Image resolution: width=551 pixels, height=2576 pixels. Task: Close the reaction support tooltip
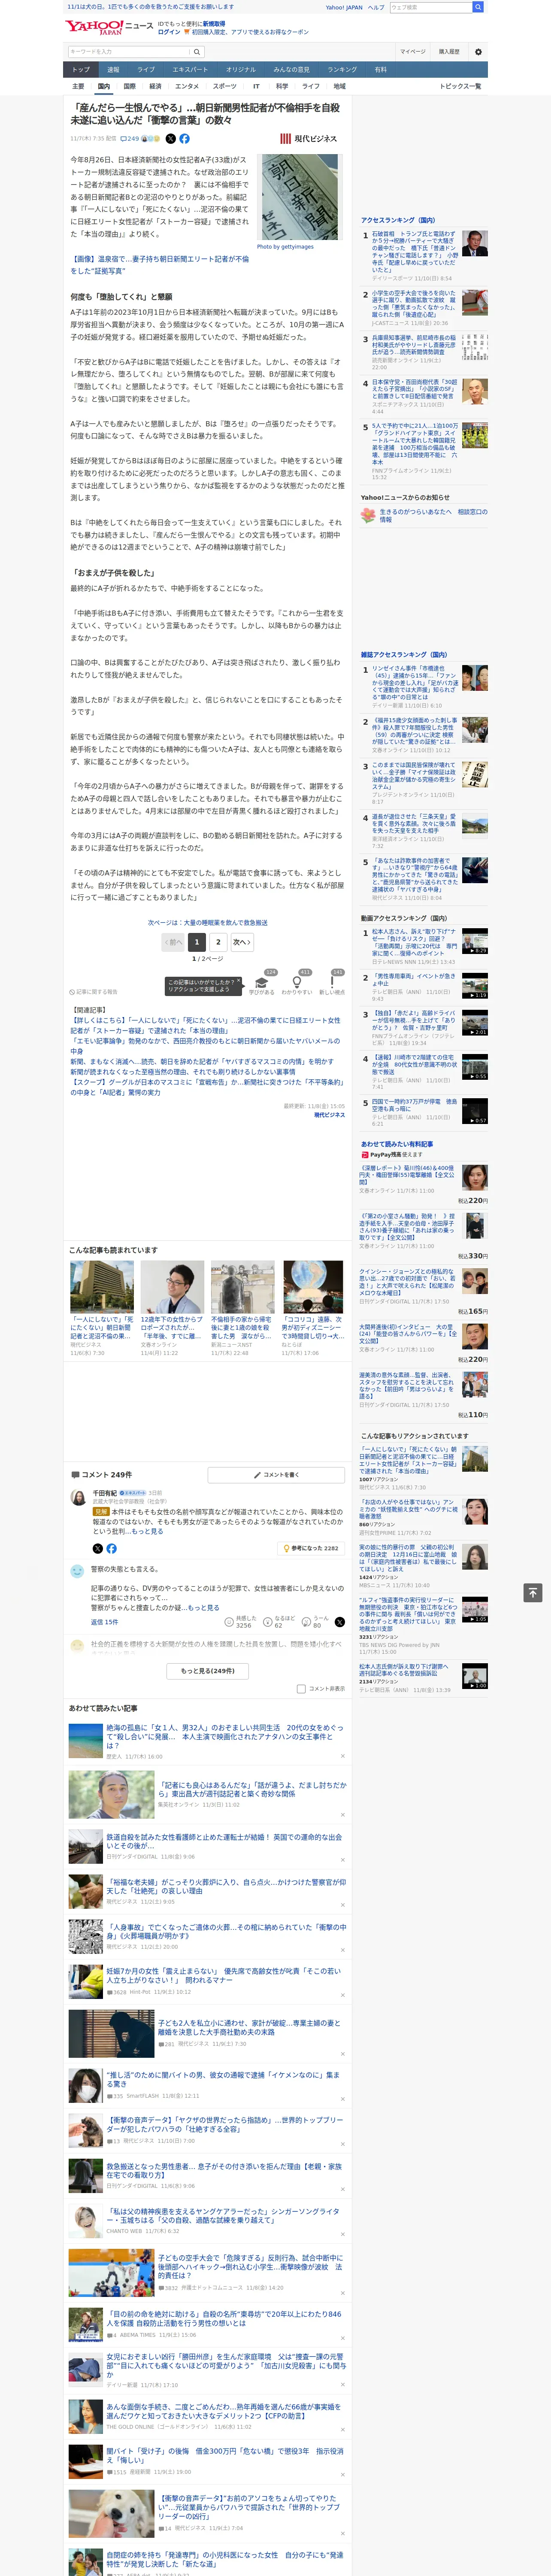point(239,981)
